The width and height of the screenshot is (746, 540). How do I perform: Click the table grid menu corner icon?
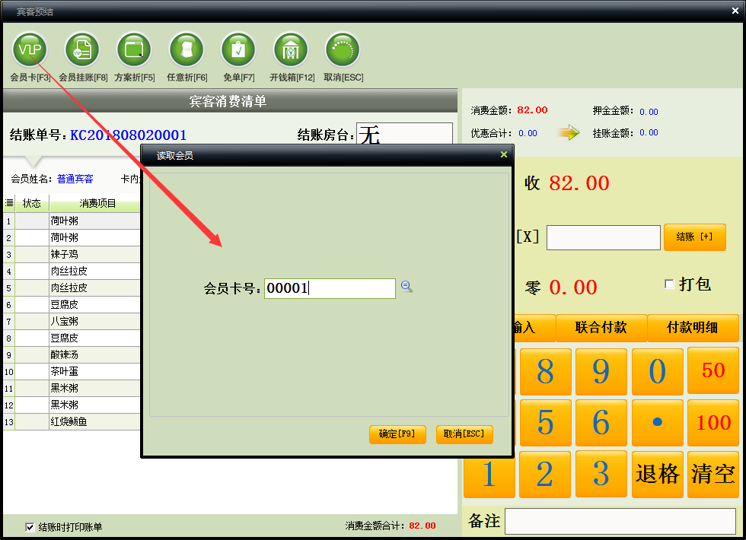click(x=8, y=203)
